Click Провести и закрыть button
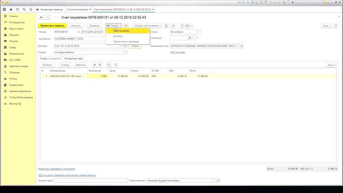343x193 pixels. tap(53, 26)
